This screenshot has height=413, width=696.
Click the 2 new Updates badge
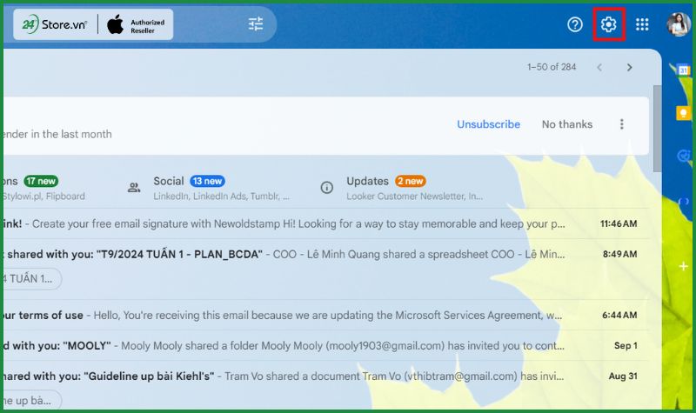coord(410,181)
